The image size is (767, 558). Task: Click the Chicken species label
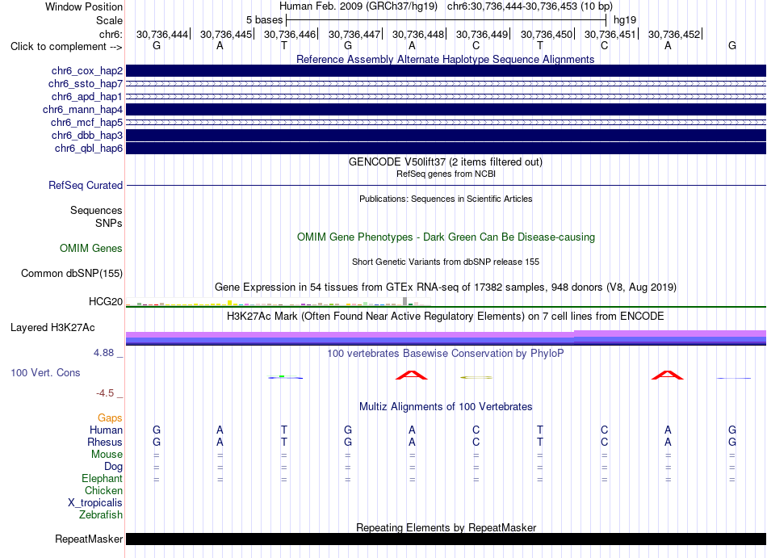(x=103, y=490)
